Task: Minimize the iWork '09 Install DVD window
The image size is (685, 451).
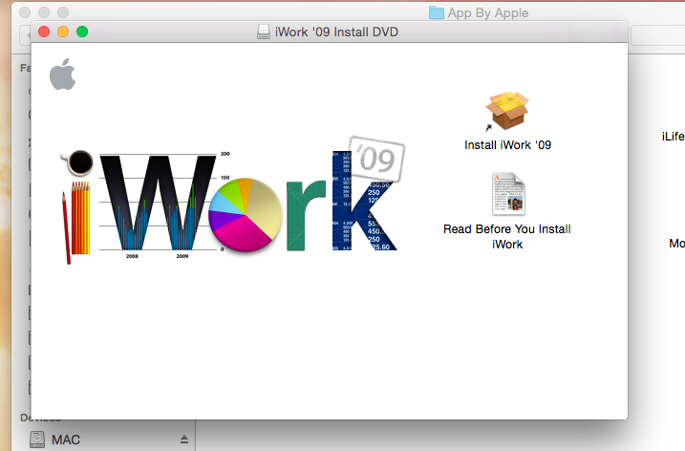Action: (63, 32)
